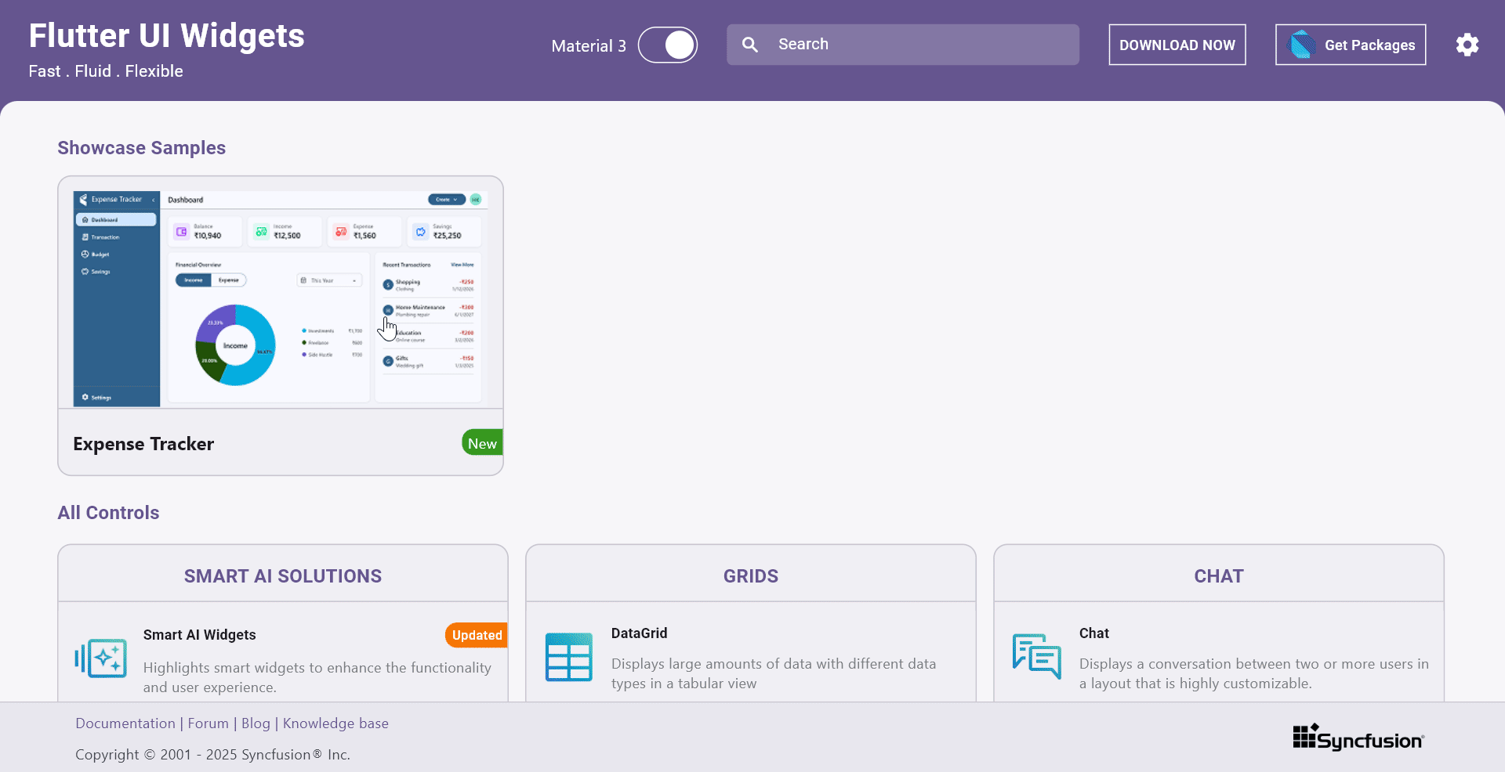Open the Documentation footer link
Screen dimensions: 1505x772
pyautogui.click(x=125, y=723)
